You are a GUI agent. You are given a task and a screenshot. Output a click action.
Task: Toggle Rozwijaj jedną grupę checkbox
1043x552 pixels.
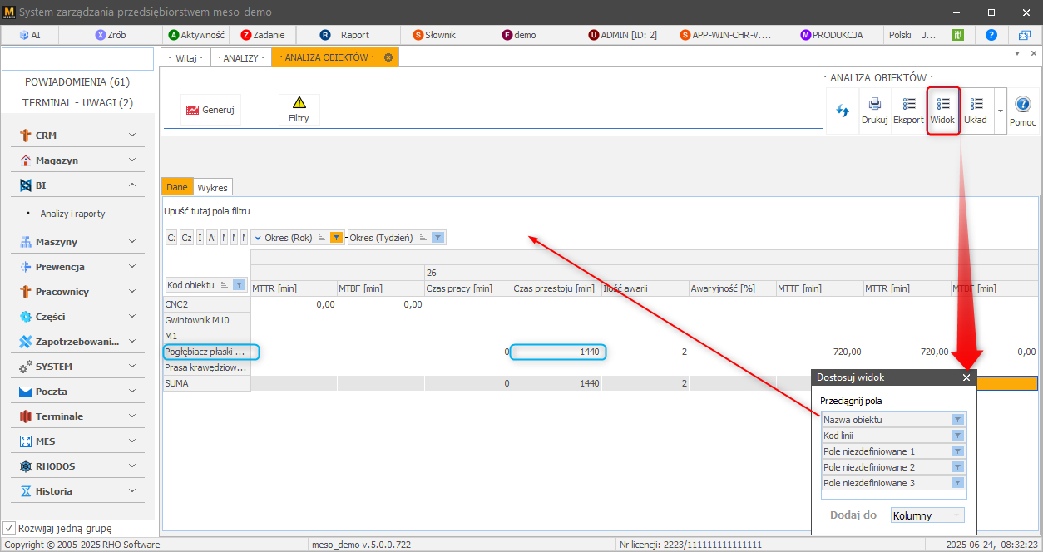[9, 528]
